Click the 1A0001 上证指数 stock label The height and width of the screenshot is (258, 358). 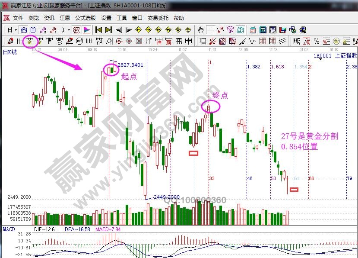pyautogui.click(x=335, y=56)
